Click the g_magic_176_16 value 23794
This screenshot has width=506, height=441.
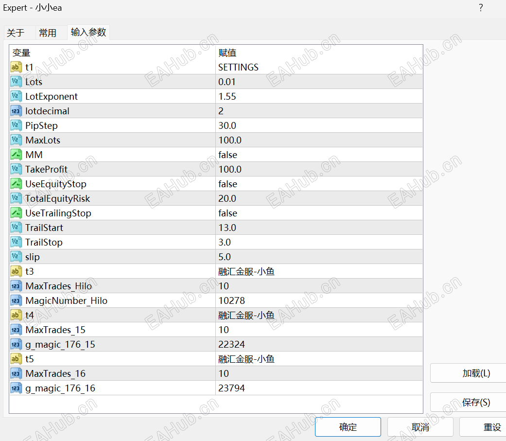click(231, 388)
